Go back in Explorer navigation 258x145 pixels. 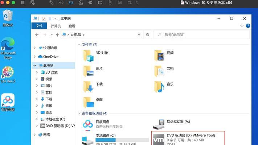37,35
